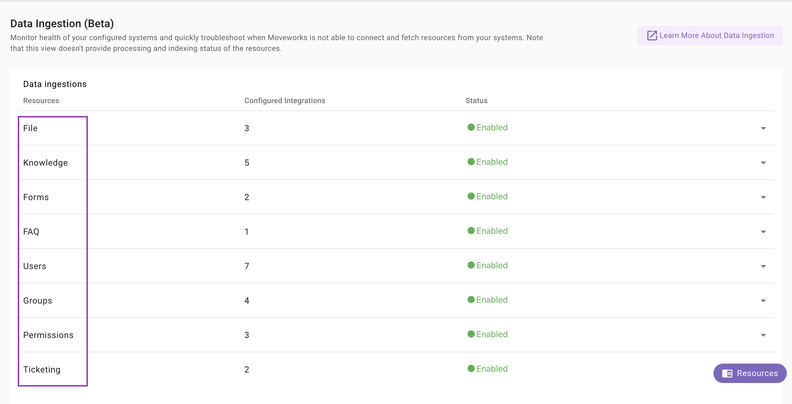The image size is (792, 404).
Task: Click integrations count 3 in File row
Action: tap(246, 128)
